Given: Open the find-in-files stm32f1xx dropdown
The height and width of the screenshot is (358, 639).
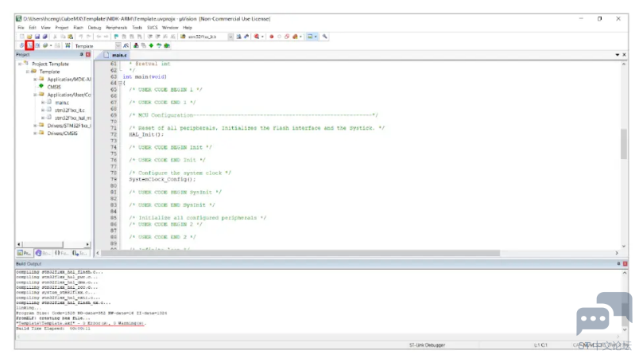Looking at the screenshot, I should coord(230,37).
